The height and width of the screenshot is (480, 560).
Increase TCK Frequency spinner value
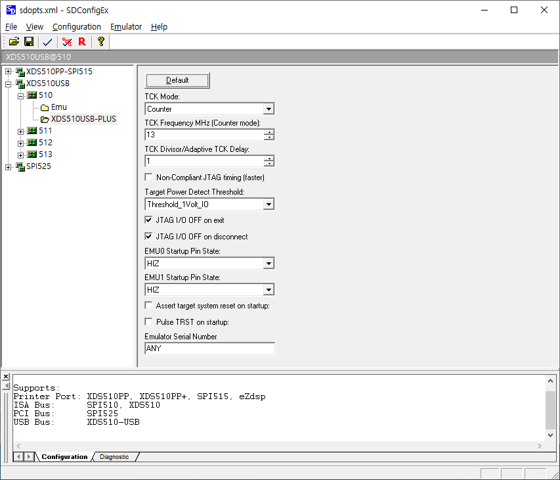click(x=269, y=132)
